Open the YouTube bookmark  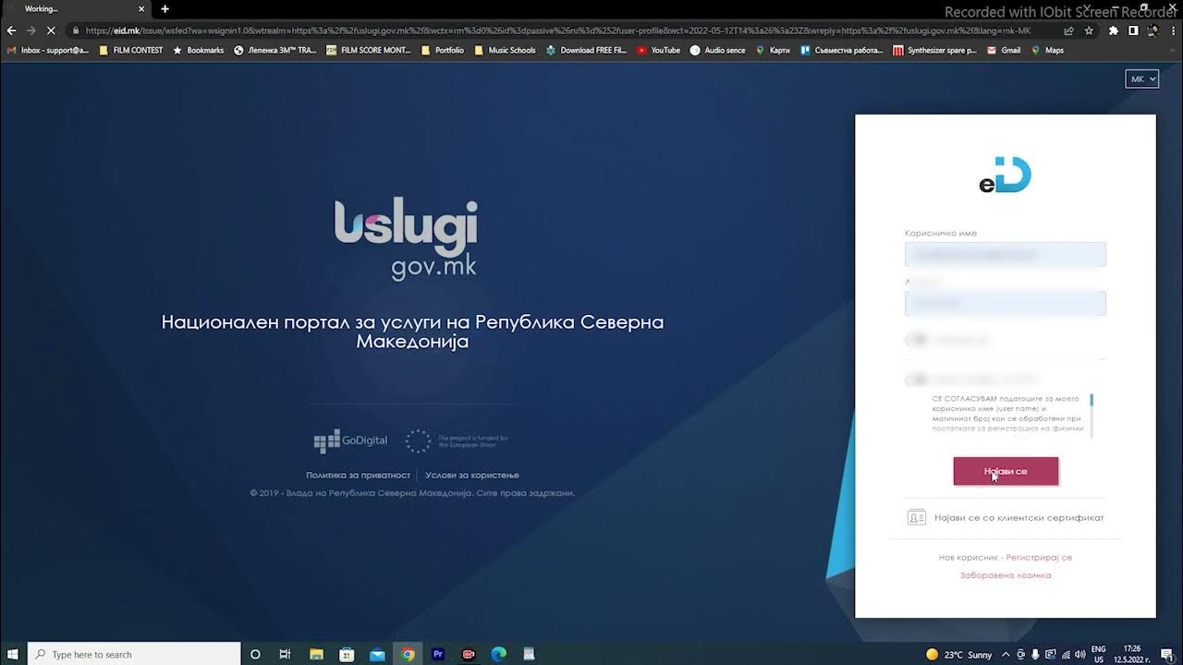(x=659, y=50)
